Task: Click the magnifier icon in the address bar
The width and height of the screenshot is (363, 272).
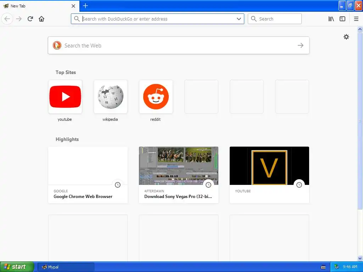Action: 77,19
